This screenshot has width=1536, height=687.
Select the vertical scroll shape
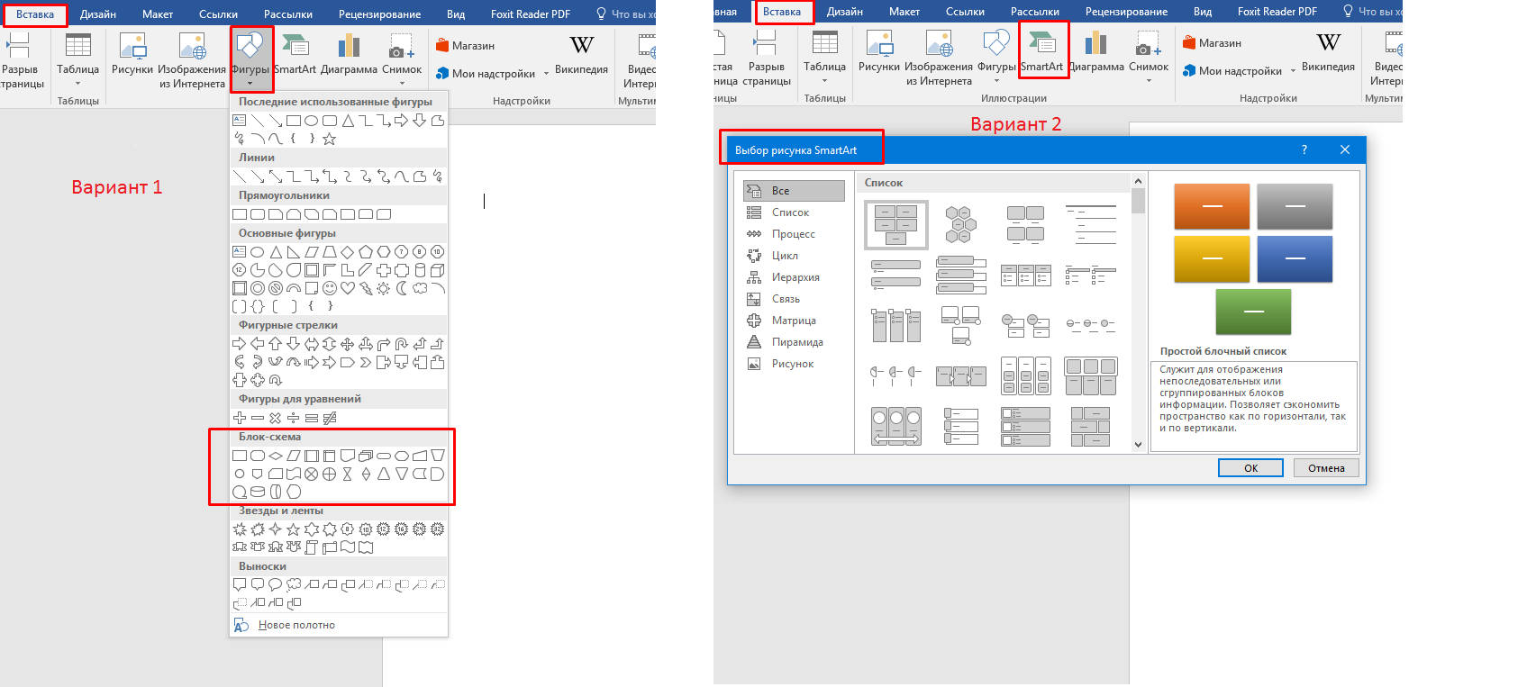coord(311,547)
